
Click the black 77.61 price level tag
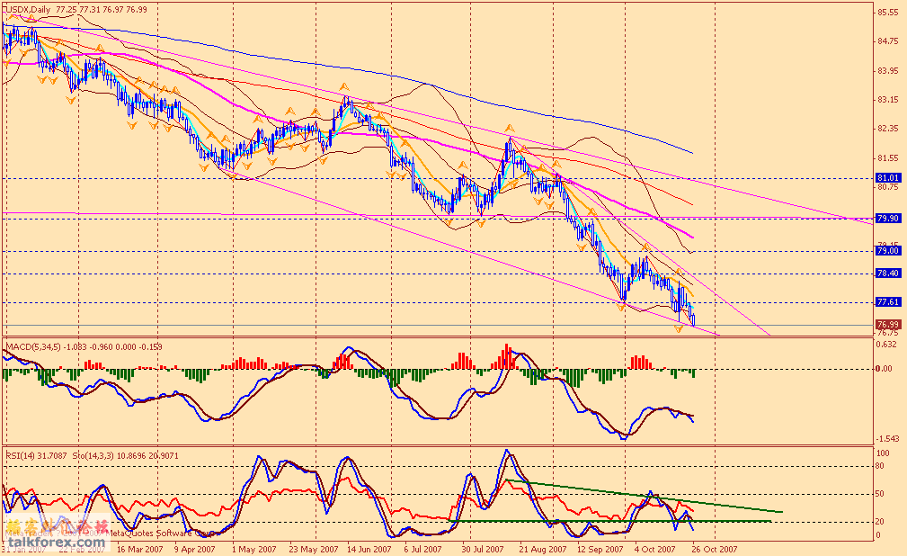tap(887, 302)
